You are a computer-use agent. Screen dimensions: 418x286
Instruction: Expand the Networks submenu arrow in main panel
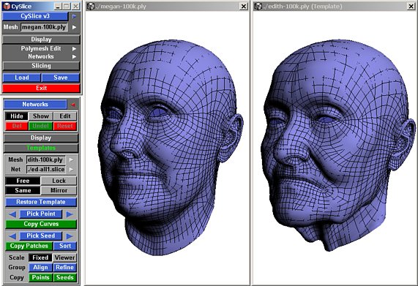click(x=74, y=57)
